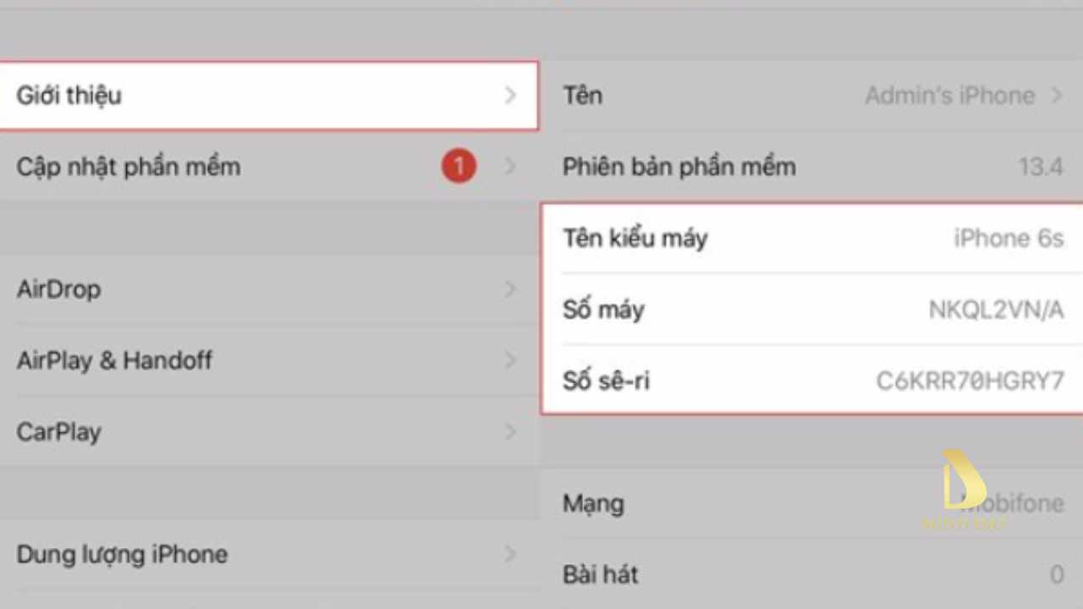The image size is (1083, 609).
Task: Expand chevron on the AirDrop row
Action: point(510,289)
